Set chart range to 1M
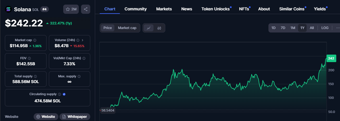Image resolution: width=340 pixels, height=121 pixels. point(293,28)
